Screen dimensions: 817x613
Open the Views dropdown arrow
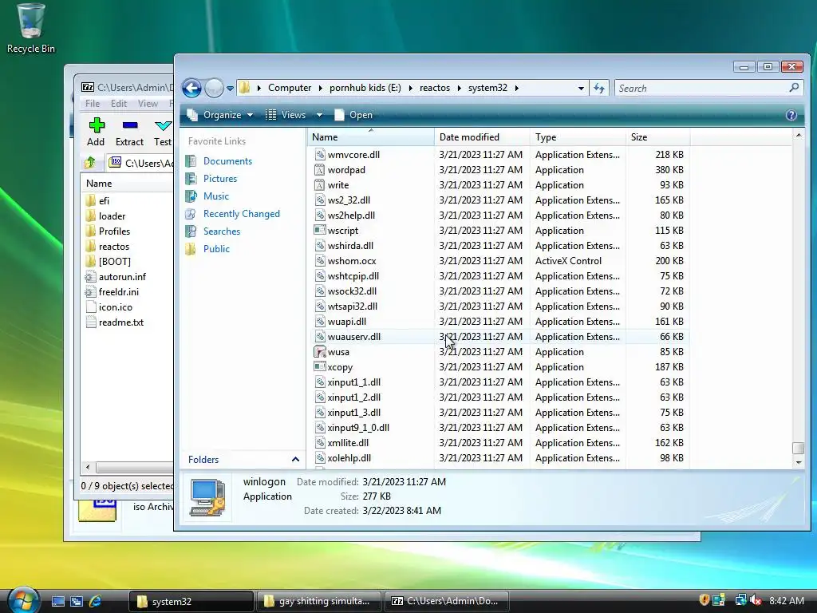tap(319, 115)
